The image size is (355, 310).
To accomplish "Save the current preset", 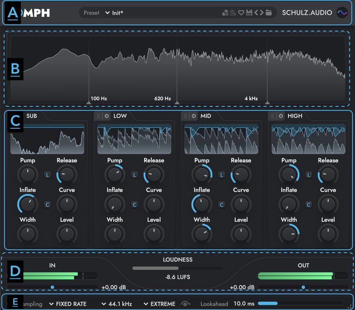I will pyautogui.click(x=249, y=13).
